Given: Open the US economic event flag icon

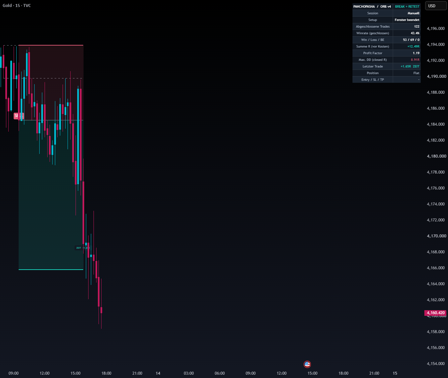Looking at the screenshot, I should pyautogui.click(x=307, y=364).
